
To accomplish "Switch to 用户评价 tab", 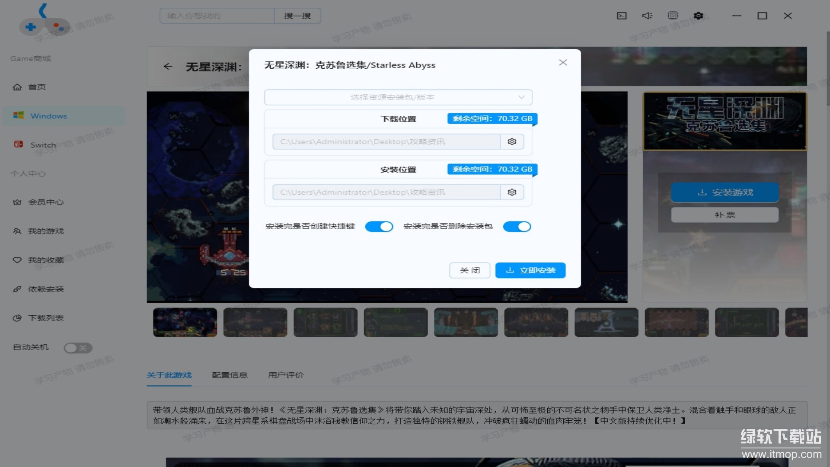I will [286, 375].
